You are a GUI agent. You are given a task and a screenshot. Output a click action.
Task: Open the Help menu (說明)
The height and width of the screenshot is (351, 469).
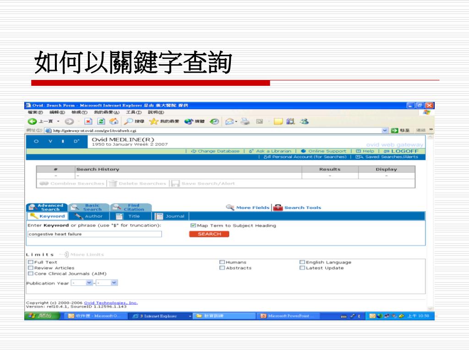pos(156,112)
